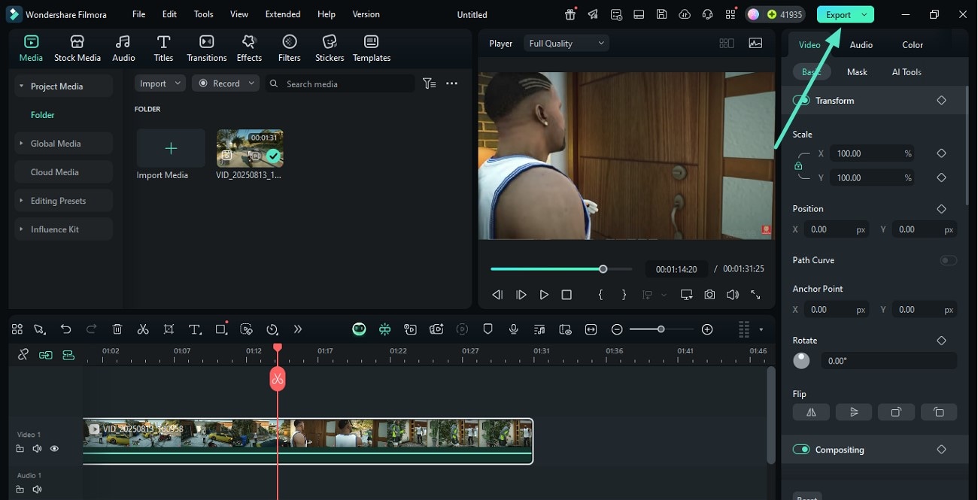
Task: Click the Undo icon in timeline toolbar
Action: coord(65,329)
